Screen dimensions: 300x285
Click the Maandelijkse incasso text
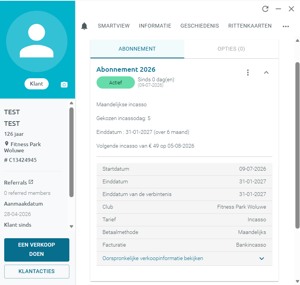coord(121,105)
